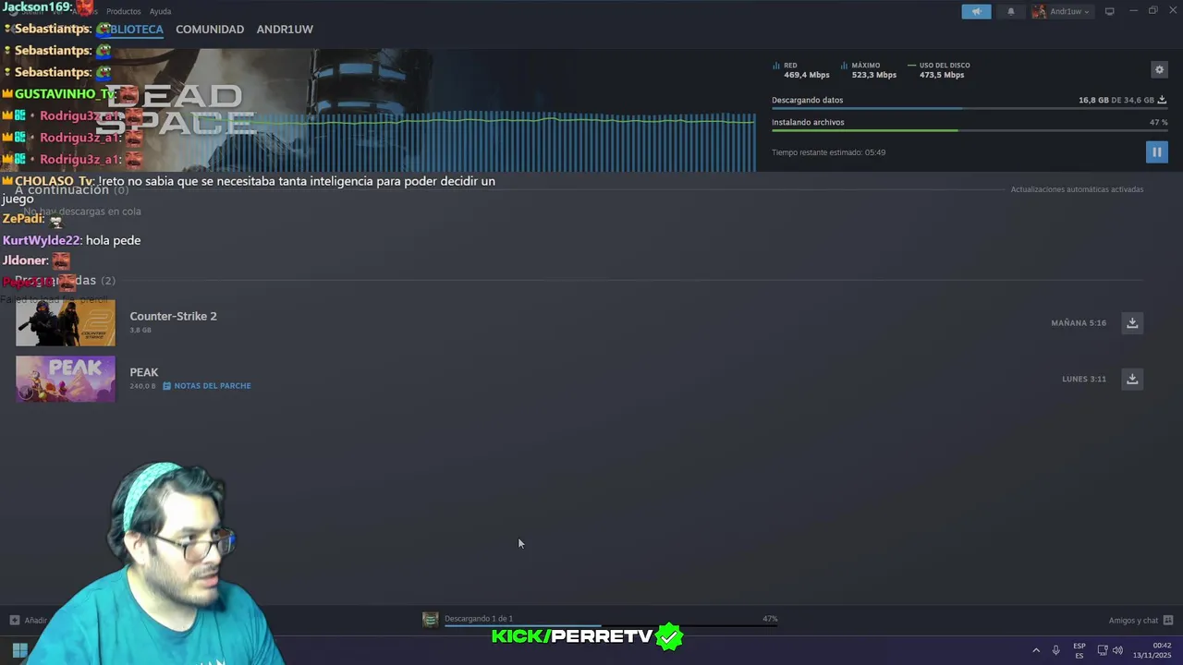Screen dimensions: 1183x665
Task: Open the taskbar volume icon
Action: (x=1117, y=650)
